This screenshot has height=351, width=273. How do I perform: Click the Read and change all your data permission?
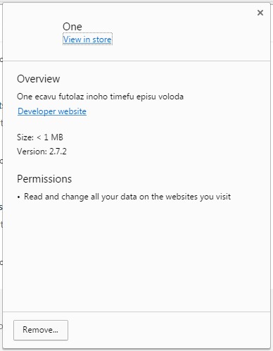(x=127, y=197)
